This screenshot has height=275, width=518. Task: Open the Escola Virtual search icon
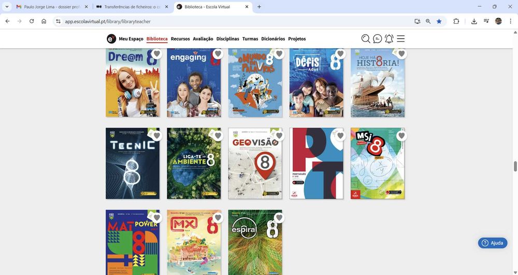click(x=365, y=39)
